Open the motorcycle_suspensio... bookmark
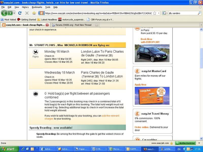Image resolution: width=203 pixels, height=152 pixels. pyautogui.click(x=72, y=20)
